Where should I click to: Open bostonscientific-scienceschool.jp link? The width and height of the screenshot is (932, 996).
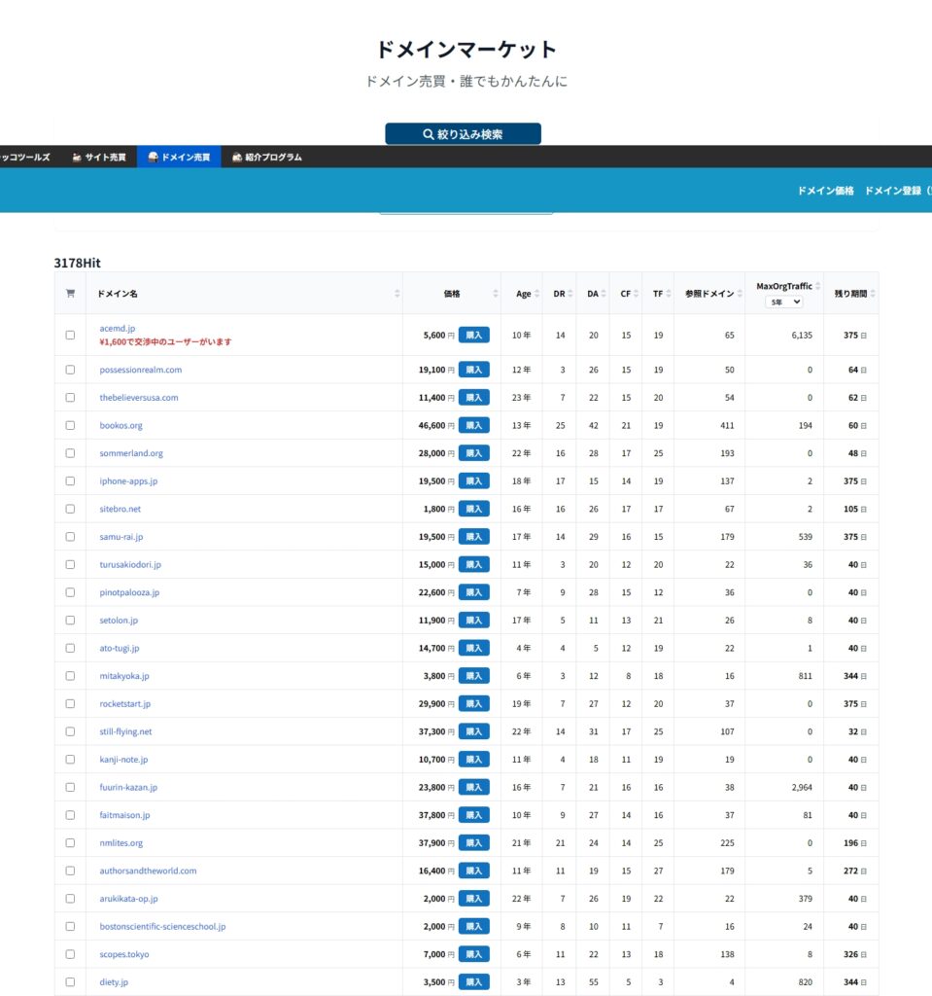pyautogui.click(x=162, y=927)
